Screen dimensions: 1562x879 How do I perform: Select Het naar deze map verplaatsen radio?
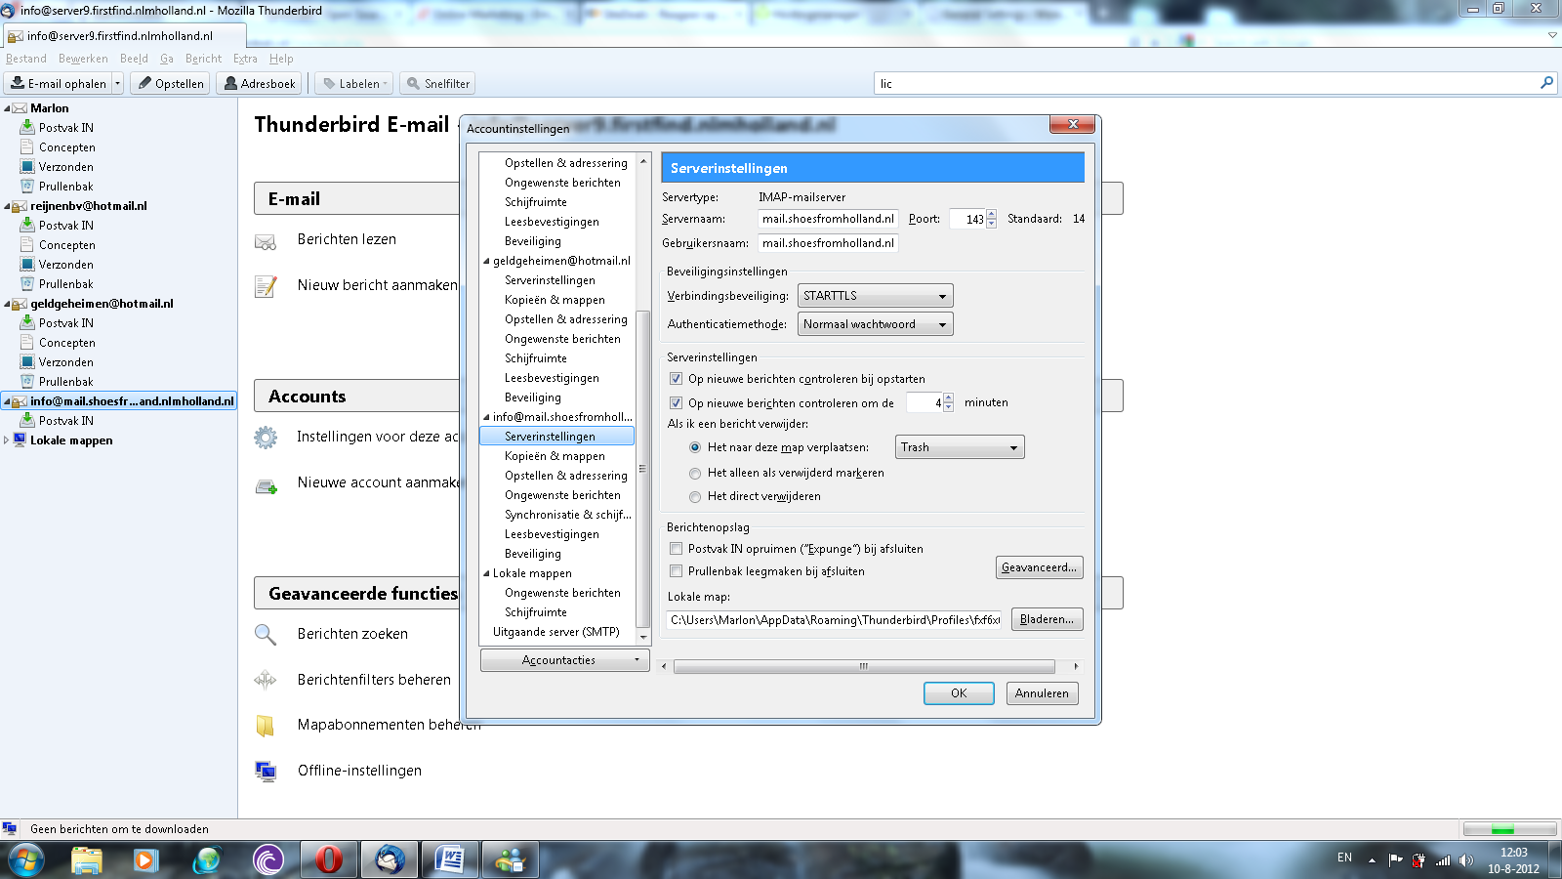tap(695, 447)
